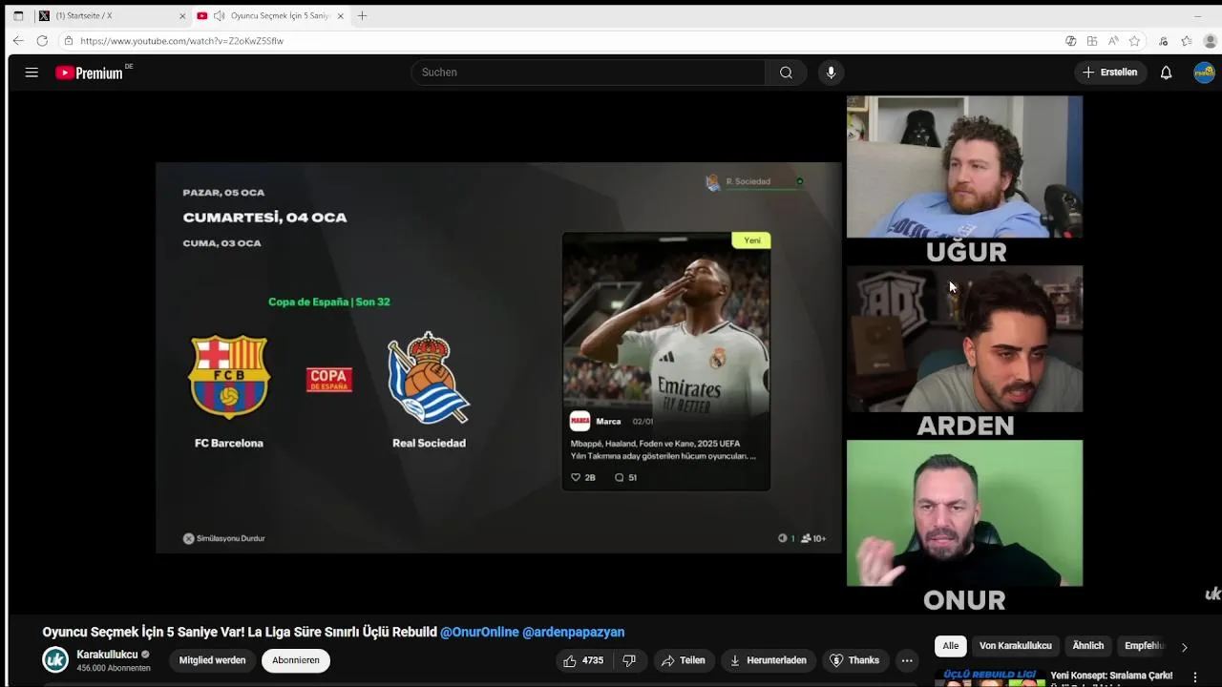Select the Oyuncu Seçmek YouTube tab

pyautogui.click(x=271, y=15)
